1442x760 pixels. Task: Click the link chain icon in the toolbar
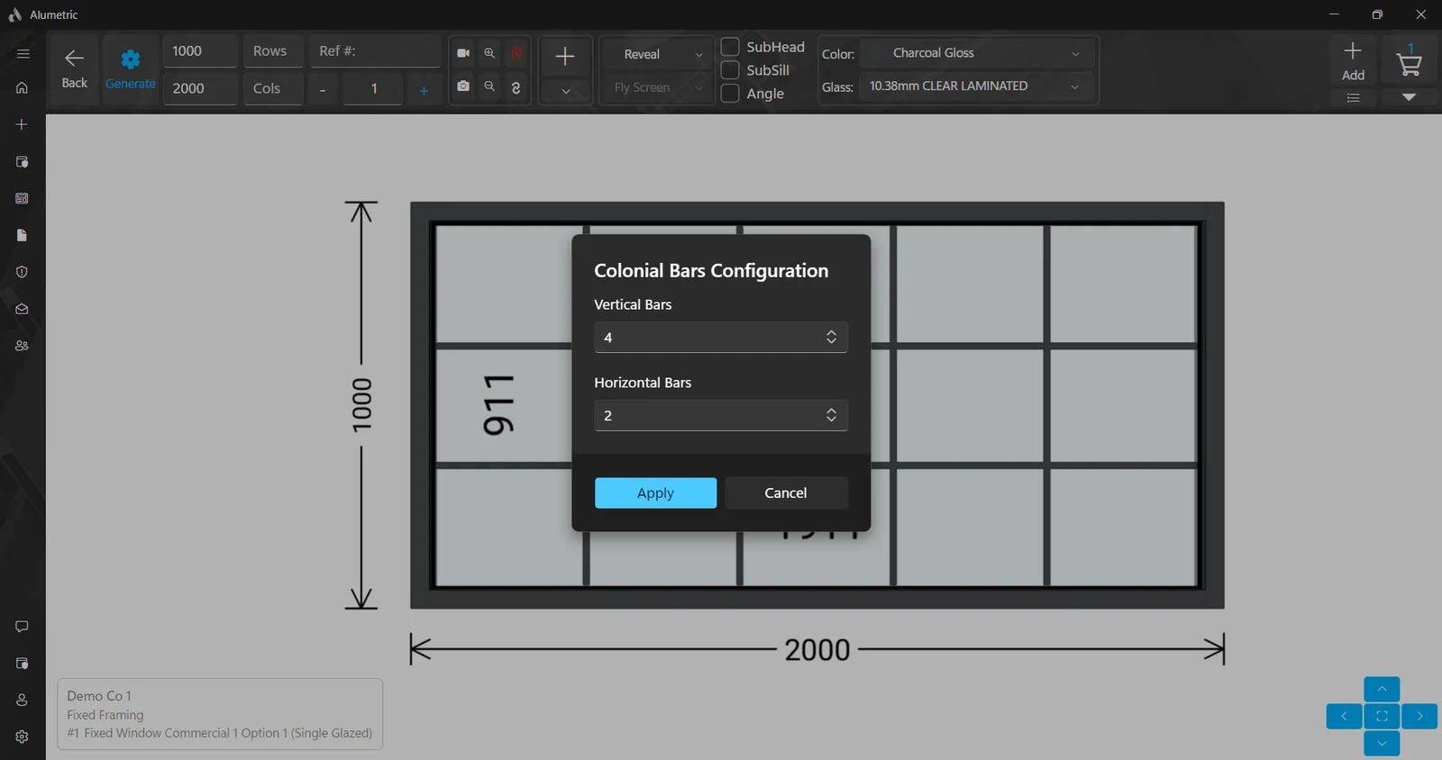(x=516, y=87)
